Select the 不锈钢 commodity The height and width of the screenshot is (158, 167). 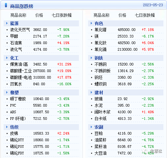(x=100, y=64)
